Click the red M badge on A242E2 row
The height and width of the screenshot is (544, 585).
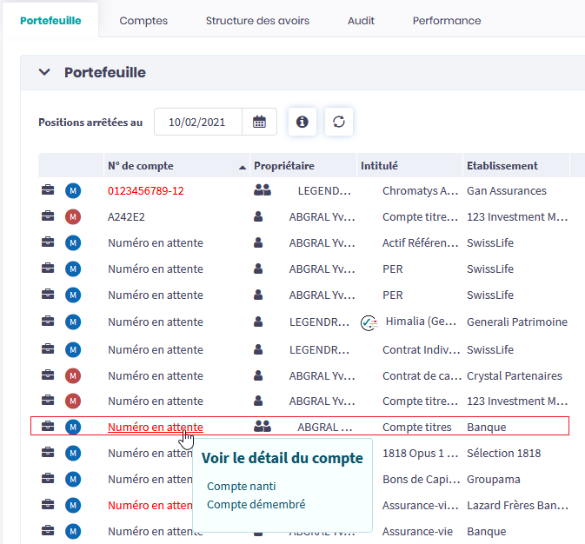click(x=73, y=216)
